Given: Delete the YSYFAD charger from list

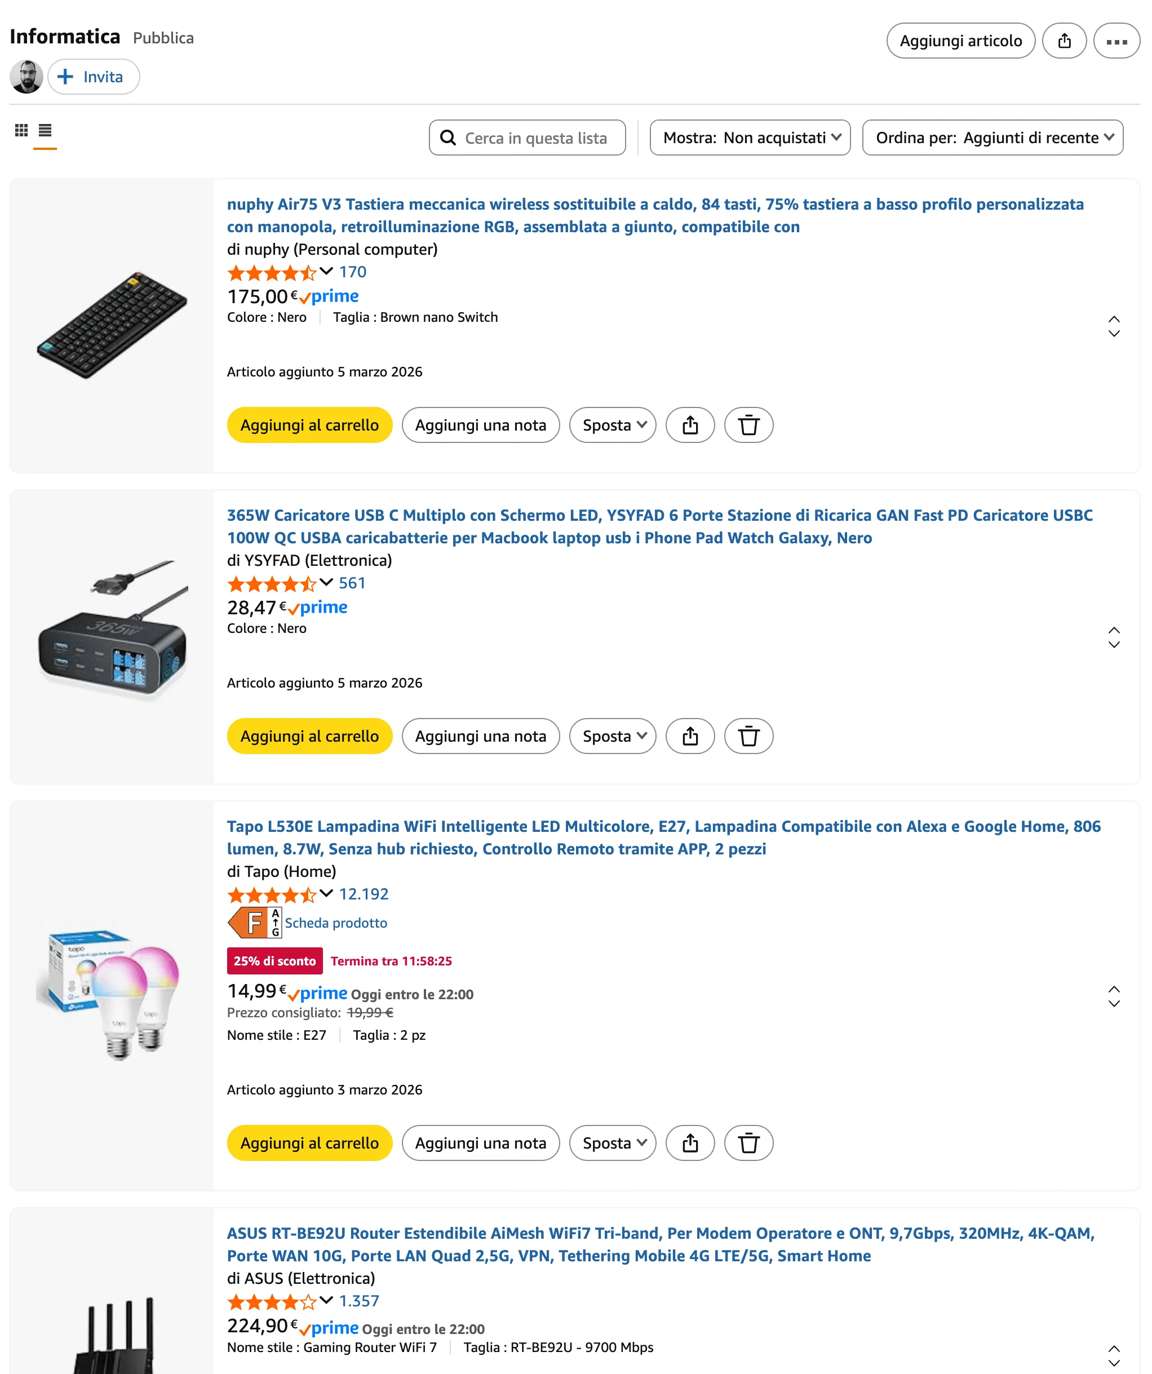Looking at the screenshot, I should pyautogui.click(x=748, y=736).
